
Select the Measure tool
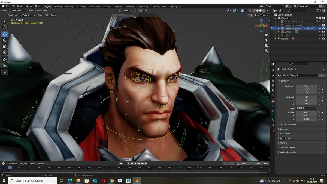tap(5, 65)
